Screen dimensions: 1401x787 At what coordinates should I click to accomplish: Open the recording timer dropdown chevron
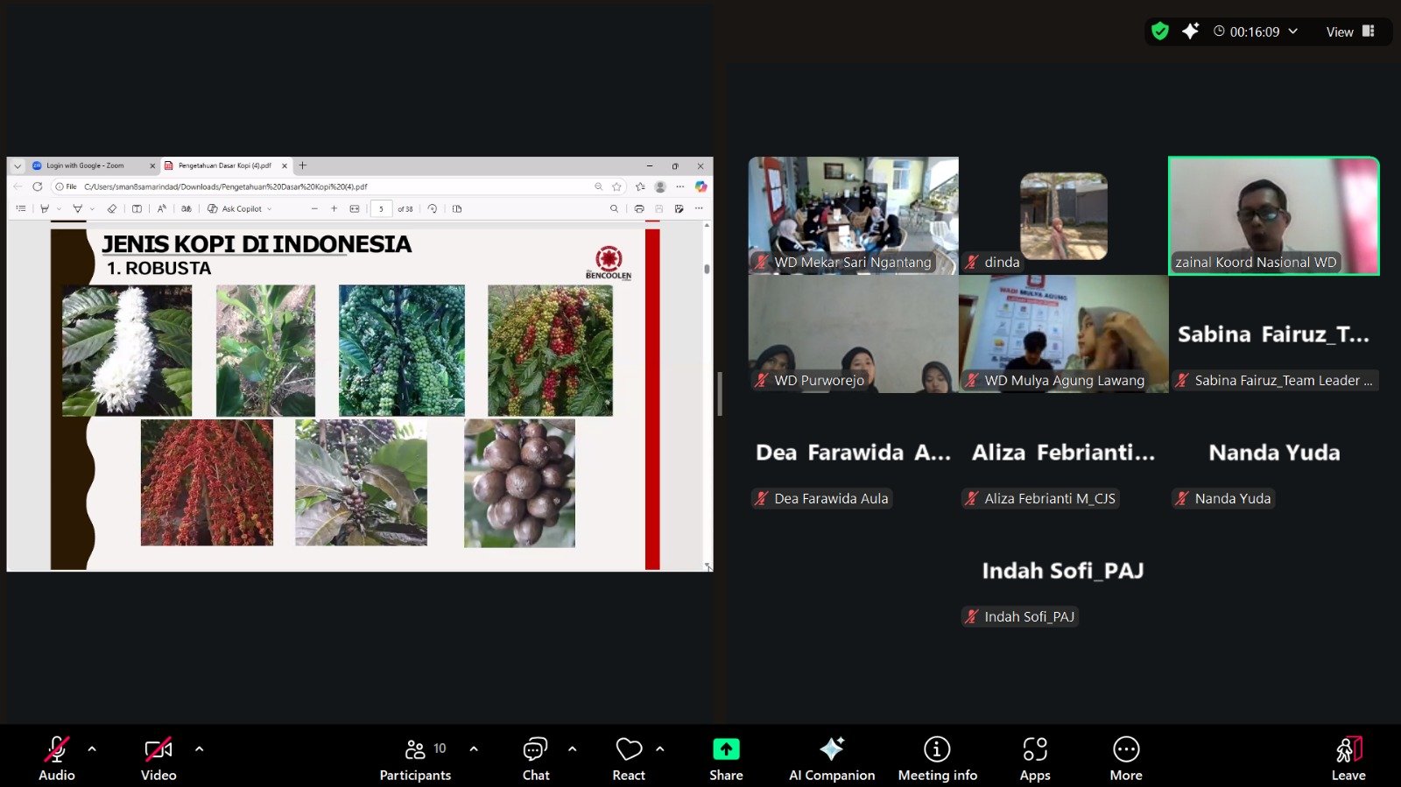point(1293,32)
